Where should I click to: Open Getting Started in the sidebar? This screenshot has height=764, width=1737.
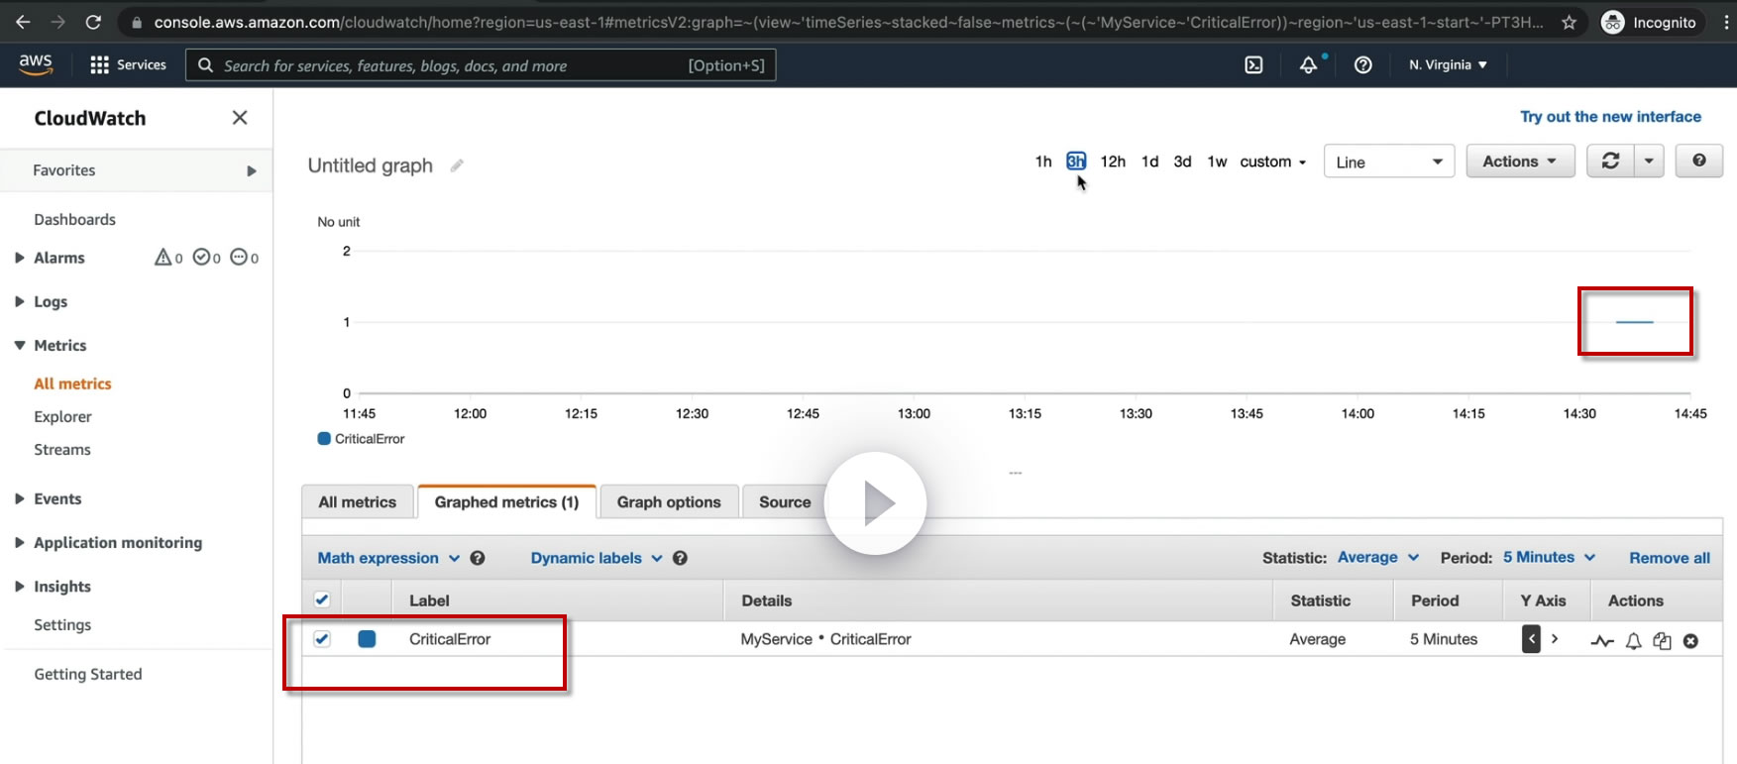[x=88, y=674]
